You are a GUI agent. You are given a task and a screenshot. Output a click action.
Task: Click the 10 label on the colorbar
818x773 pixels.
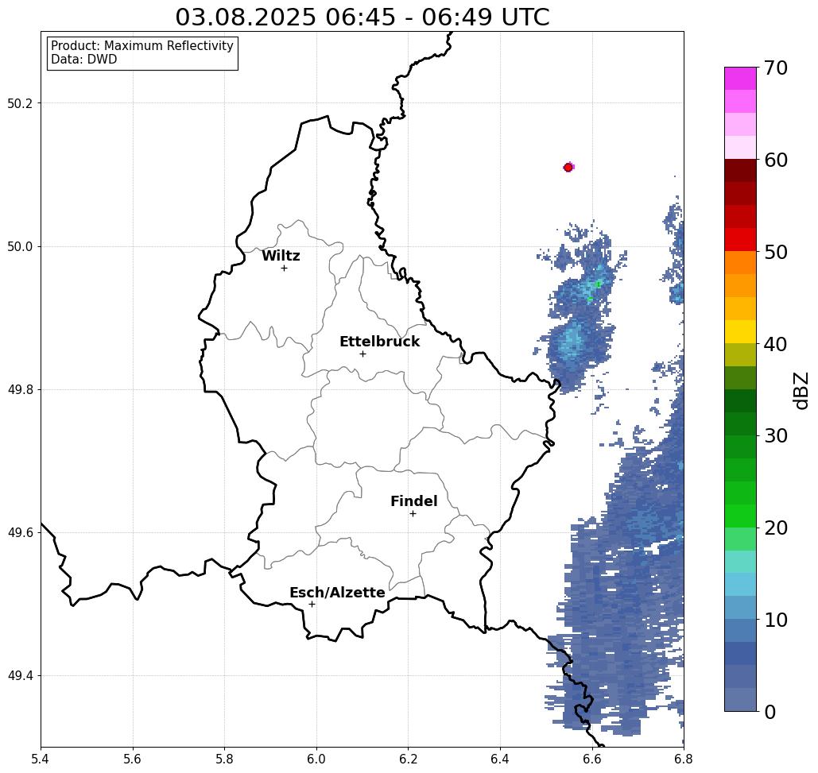pos(776,620)
